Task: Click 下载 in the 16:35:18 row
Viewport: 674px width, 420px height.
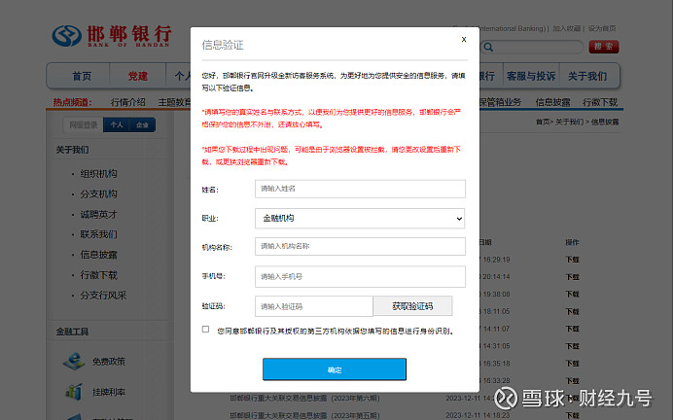Action: [x=572, y=364]
